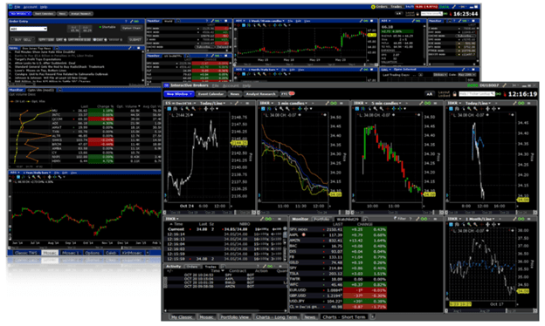Image resolution: width=545 pixels, height=326 pixels.
Task: Click the wrench icon in the Activity panel
Action: click(263, 267)
